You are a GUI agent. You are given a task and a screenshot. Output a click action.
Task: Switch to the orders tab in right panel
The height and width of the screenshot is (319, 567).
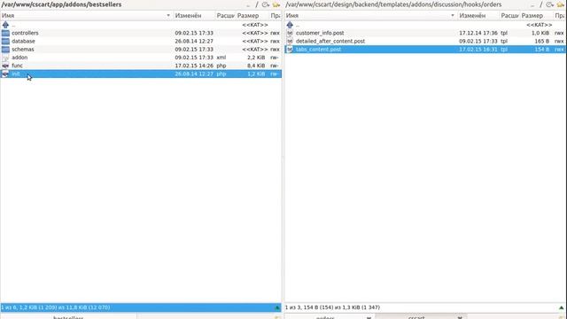[x=325, y=317]
